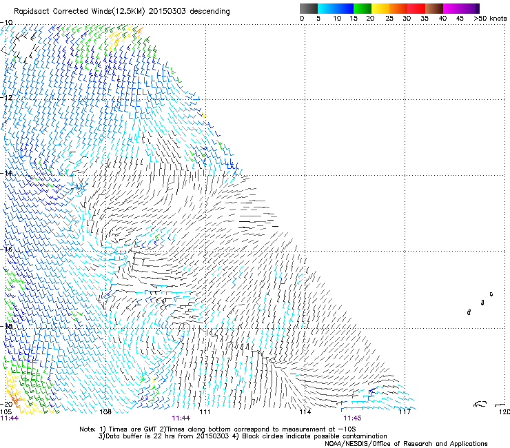Click the longitude label '111'

205,412
